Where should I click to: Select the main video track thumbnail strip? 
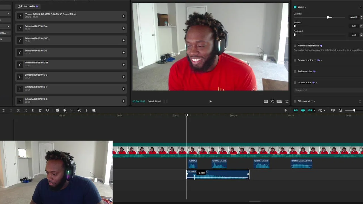[x=238, y=151]
